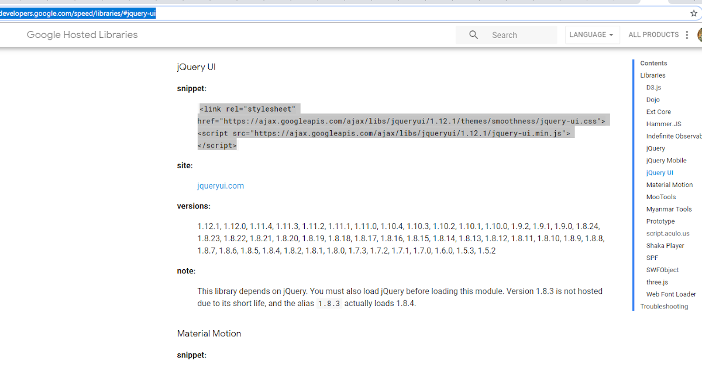Open the user profile avatar
702x368 pixels.
700,35
